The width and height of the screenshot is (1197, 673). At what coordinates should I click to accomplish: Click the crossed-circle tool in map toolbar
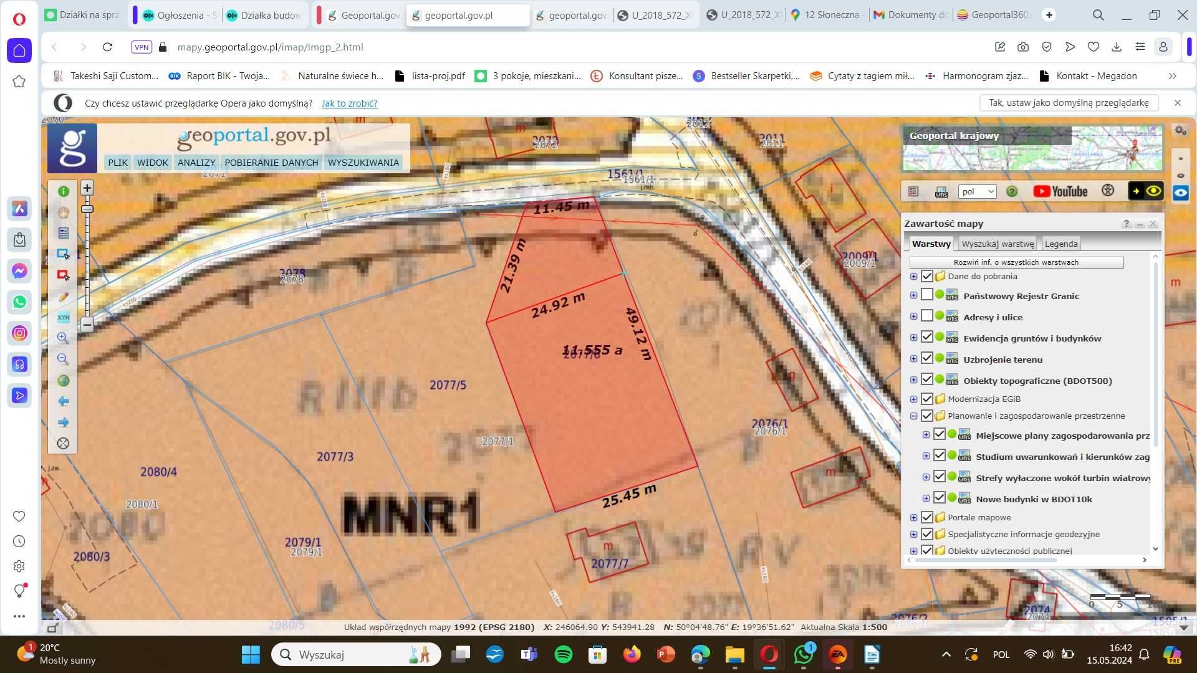pos(63,444)
